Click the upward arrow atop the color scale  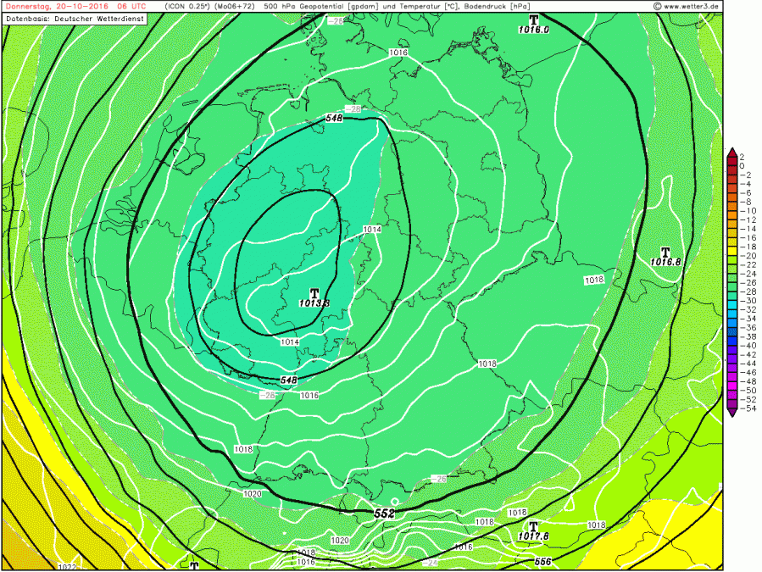731,151
